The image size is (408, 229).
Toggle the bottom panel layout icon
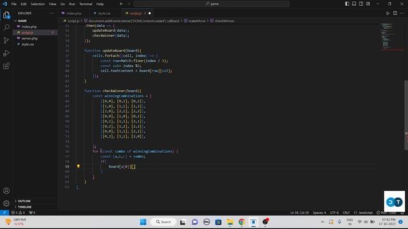[x=354, y=4]
